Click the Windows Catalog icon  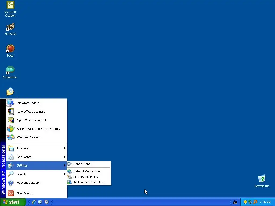pyautogui.click(x=10, y=137)
